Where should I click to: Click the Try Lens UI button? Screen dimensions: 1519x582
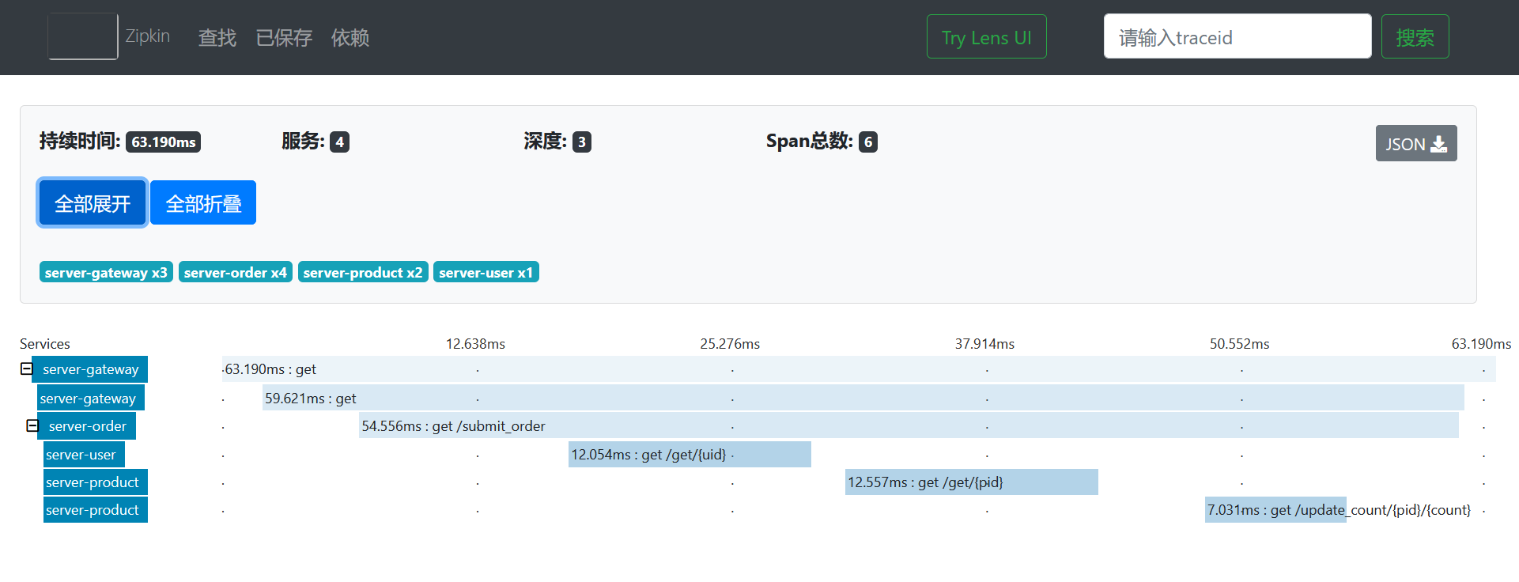[x=986, y=37]
